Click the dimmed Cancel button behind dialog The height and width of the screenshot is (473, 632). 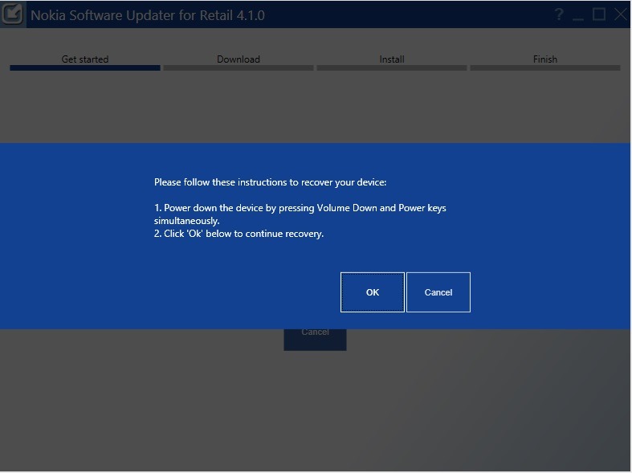point(315,339)
